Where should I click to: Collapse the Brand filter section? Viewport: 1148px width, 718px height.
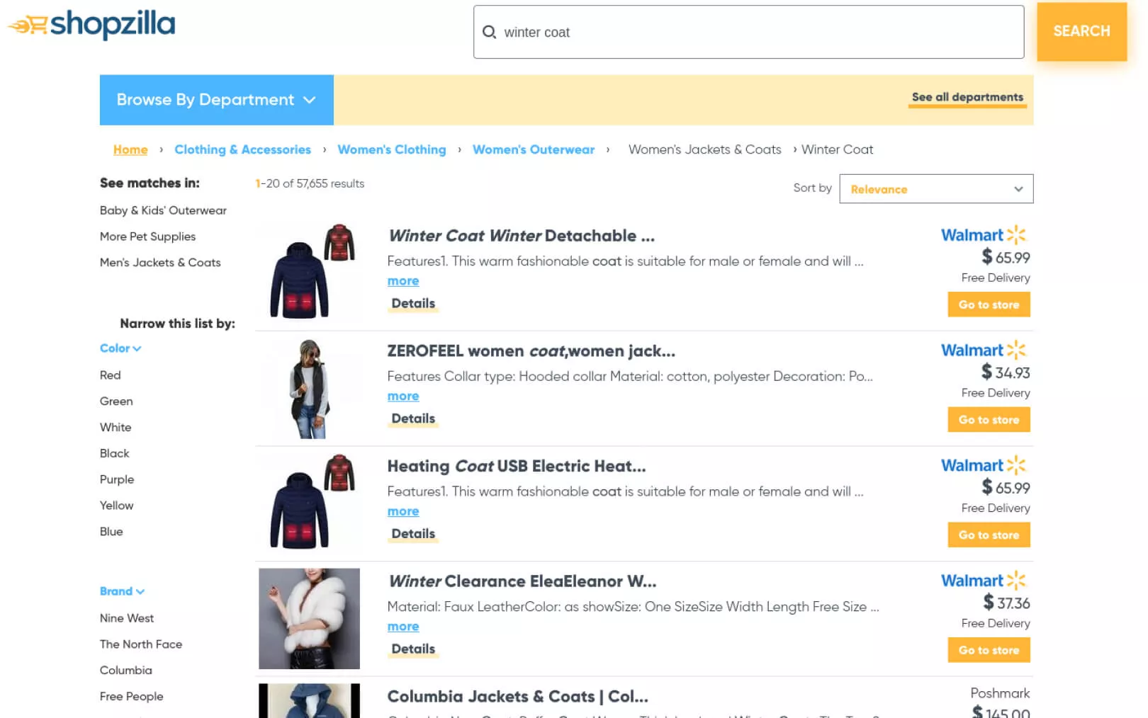tap(122, 591)
